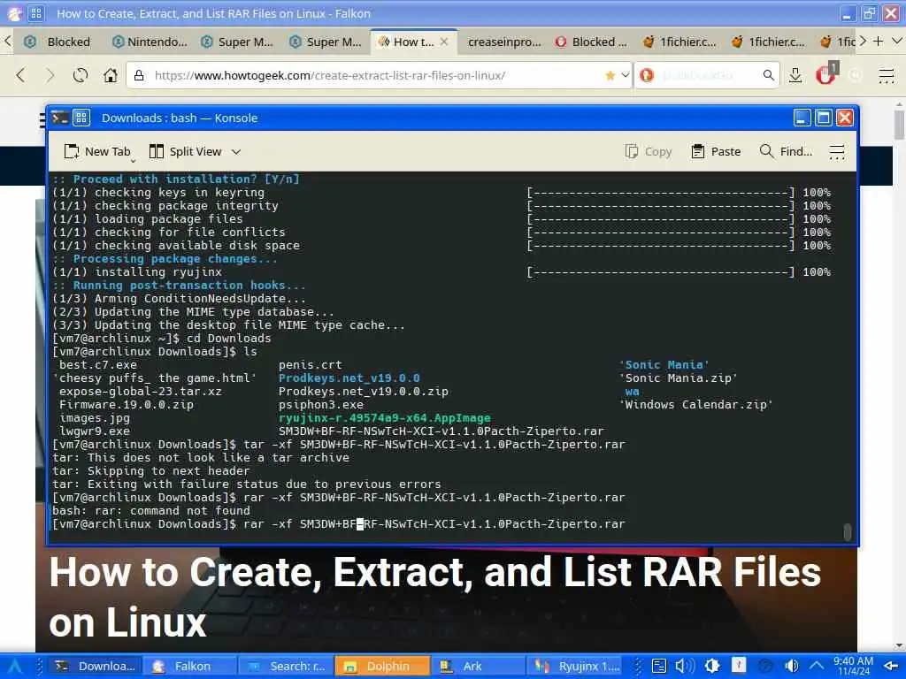Expand hidden system tray icons arrow
Viewport: 906px width, 679px height.
coord(816,667)
